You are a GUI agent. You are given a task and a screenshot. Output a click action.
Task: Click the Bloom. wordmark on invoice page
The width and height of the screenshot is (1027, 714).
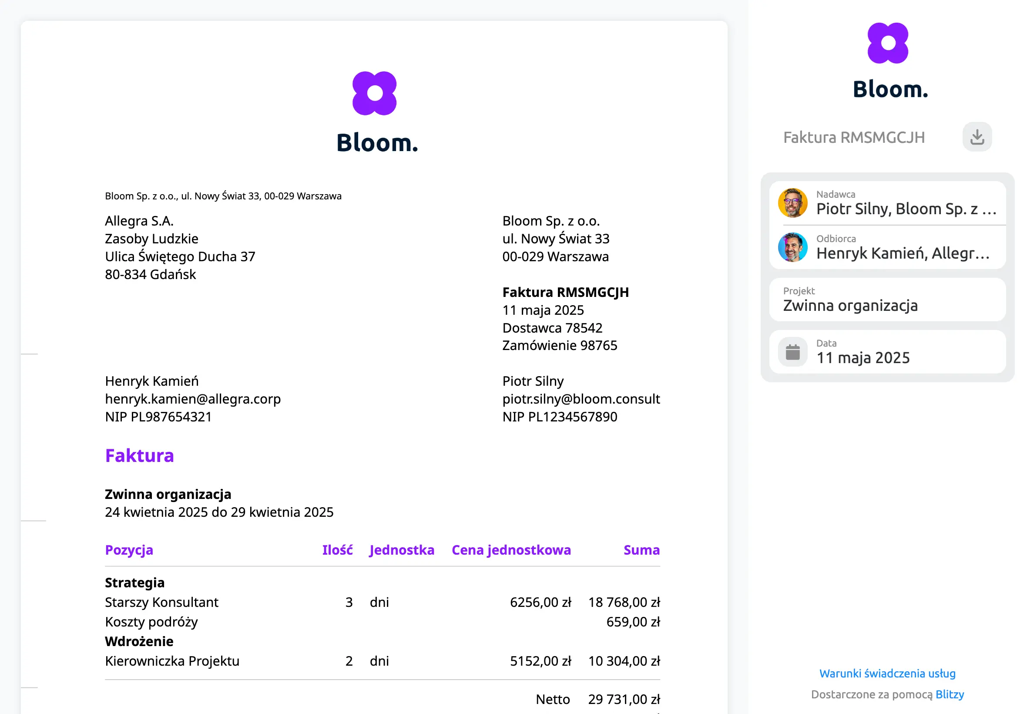coord(377,142)
